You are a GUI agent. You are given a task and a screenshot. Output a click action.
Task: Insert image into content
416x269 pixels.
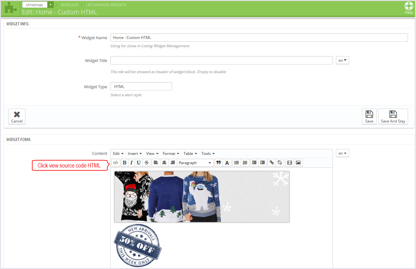pos(298,163)
